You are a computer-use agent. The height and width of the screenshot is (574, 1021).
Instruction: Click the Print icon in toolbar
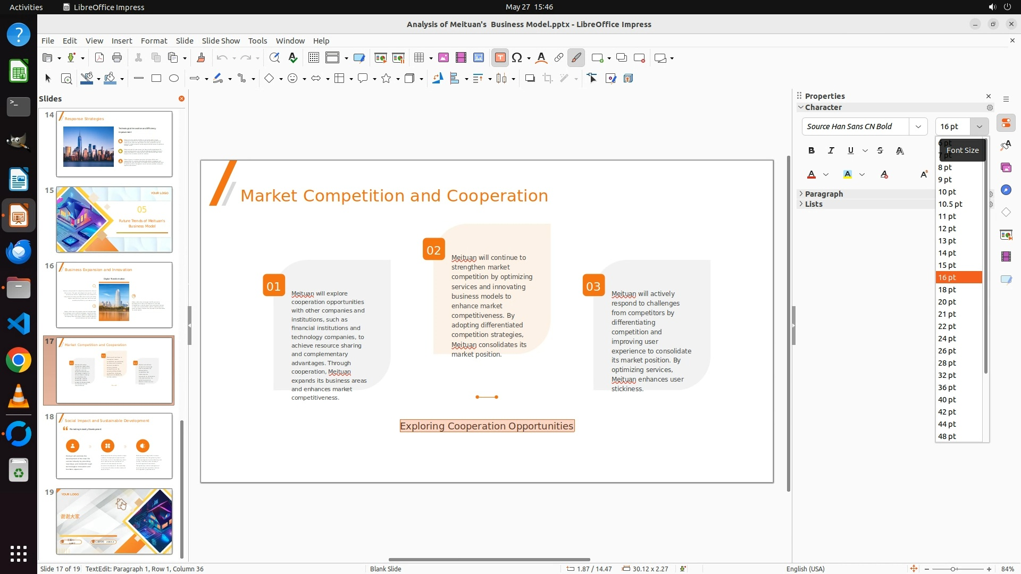point(117,58)
